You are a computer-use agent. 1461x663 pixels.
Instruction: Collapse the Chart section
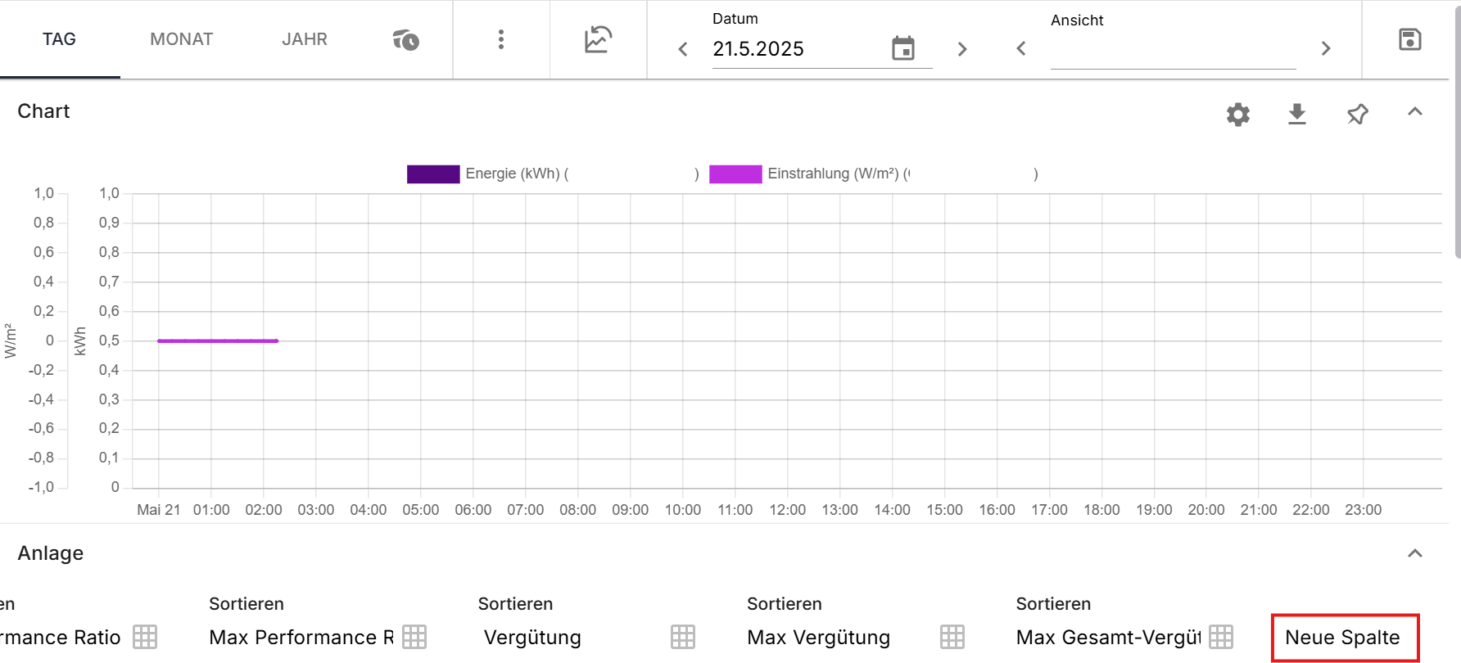(1414, 112)
